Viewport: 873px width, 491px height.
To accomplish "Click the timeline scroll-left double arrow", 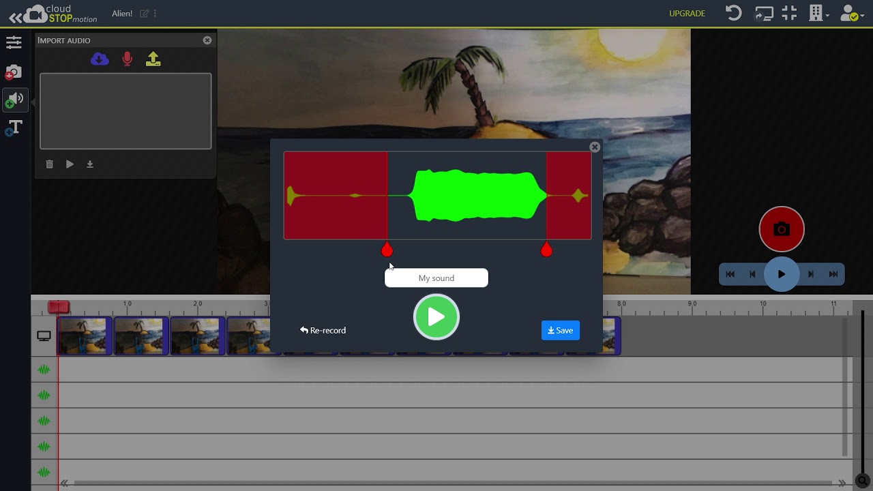I will click(x=64, y=483).
